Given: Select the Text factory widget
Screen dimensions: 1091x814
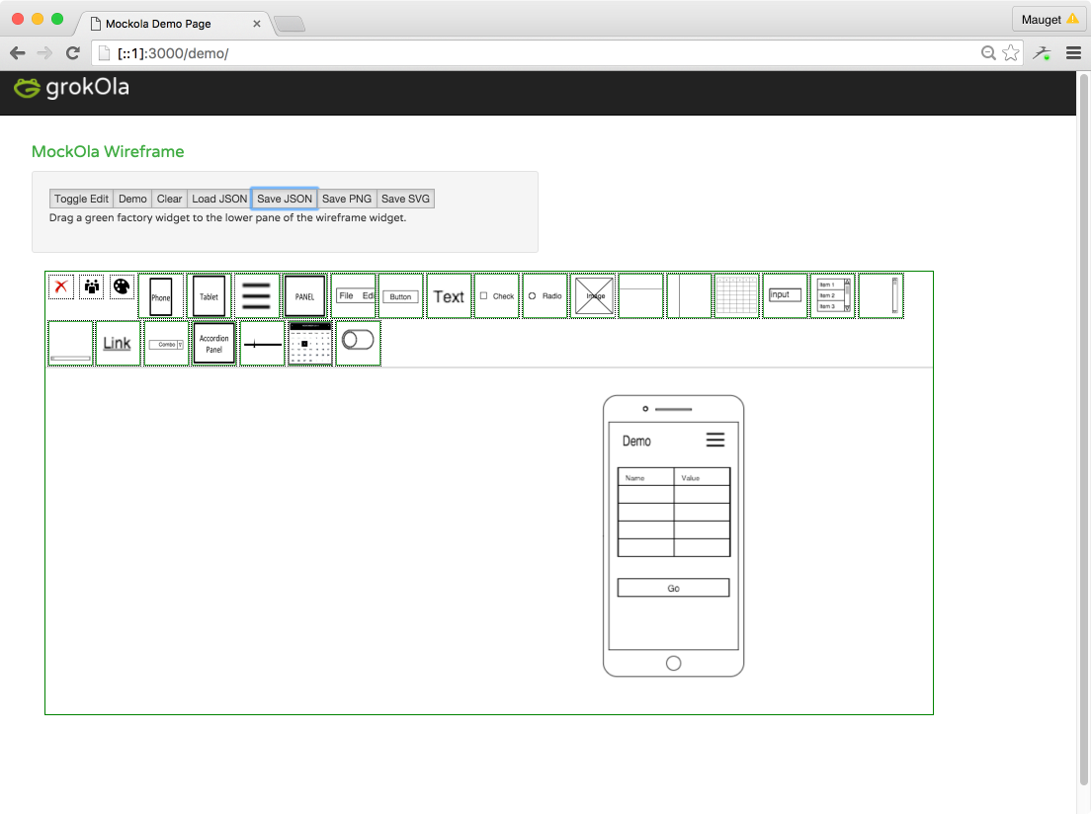Looking at the screenshot, I should click(449, 296).
